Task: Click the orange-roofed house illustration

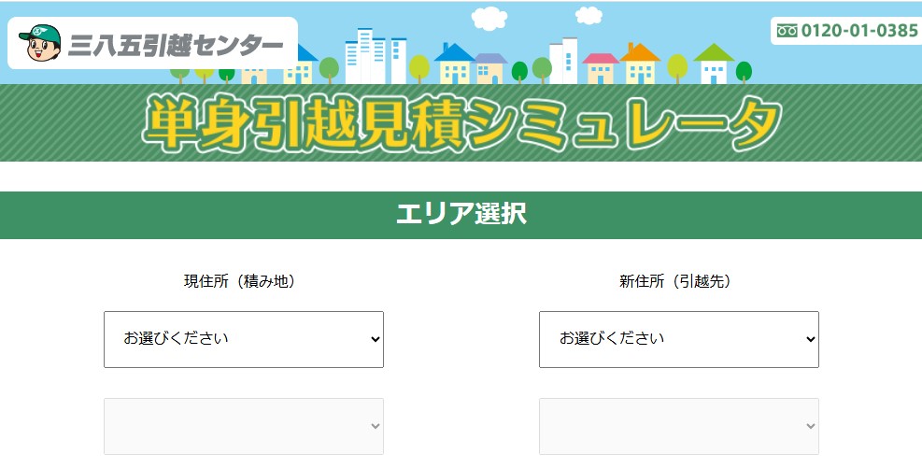Action: (640, 64)
